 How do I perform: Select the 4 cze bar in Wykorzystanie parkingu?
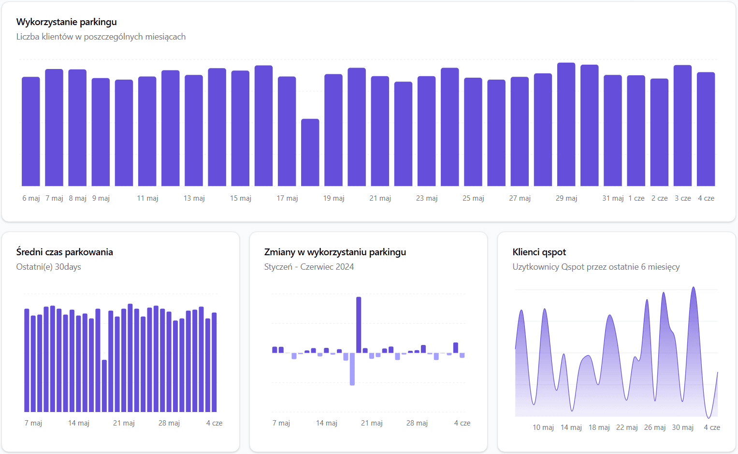click(x=706, y=129)
